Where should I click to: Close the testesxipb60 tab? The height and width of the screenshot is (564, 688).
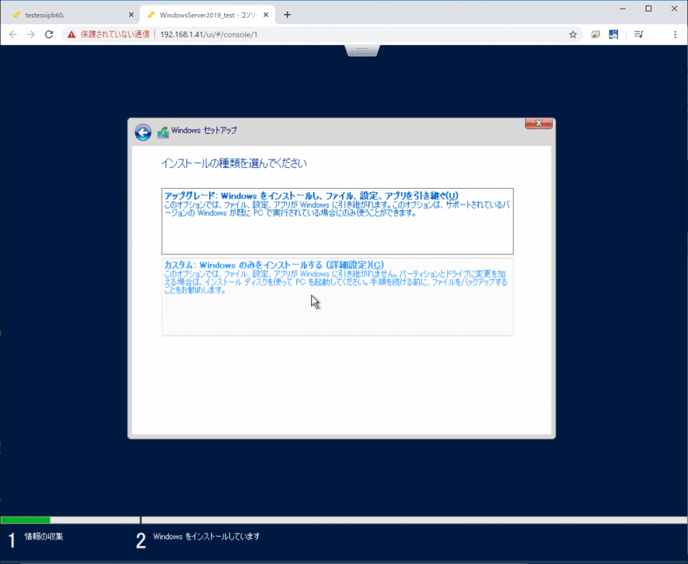pyautogui.click(x=131, y=15)
